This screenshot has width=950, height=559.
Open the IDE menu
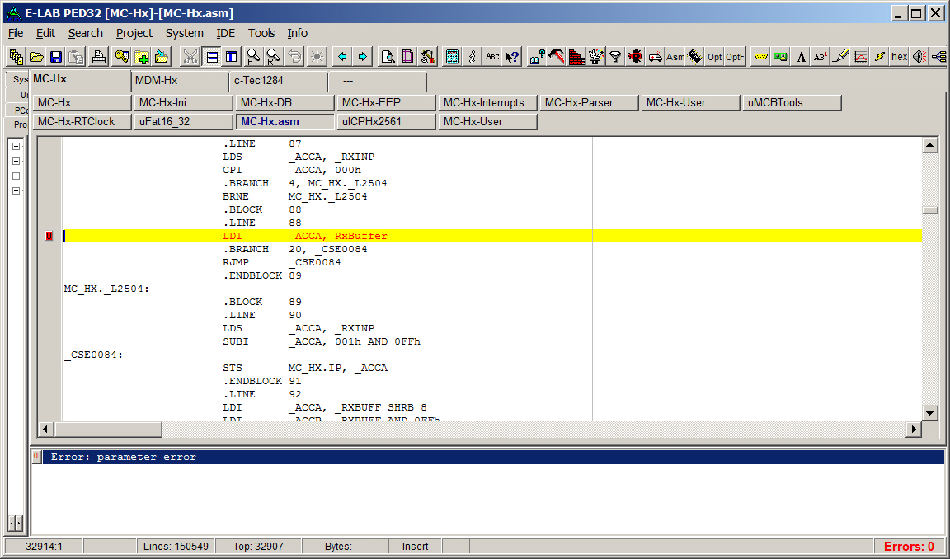[226, 33]
